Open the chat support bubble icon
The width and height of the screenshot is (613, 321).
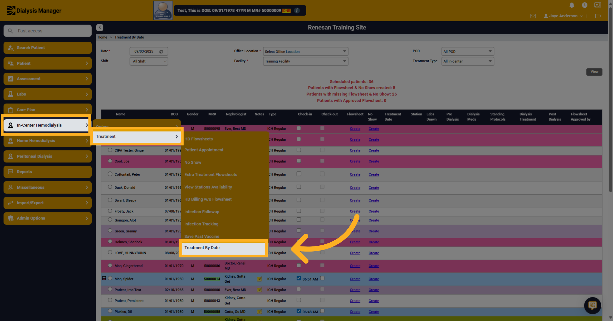[592, 305]
